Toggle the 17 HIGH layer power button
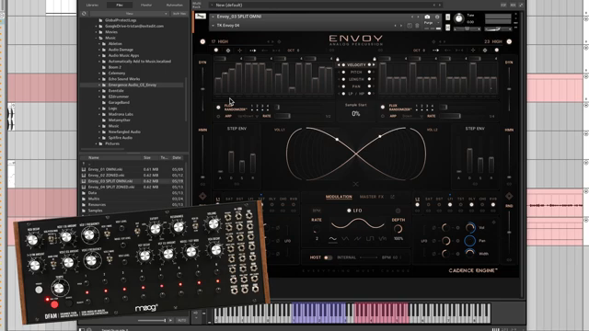The height and width of the screenshot is (331, 589). pyautogui.click(x=202, y=41)
